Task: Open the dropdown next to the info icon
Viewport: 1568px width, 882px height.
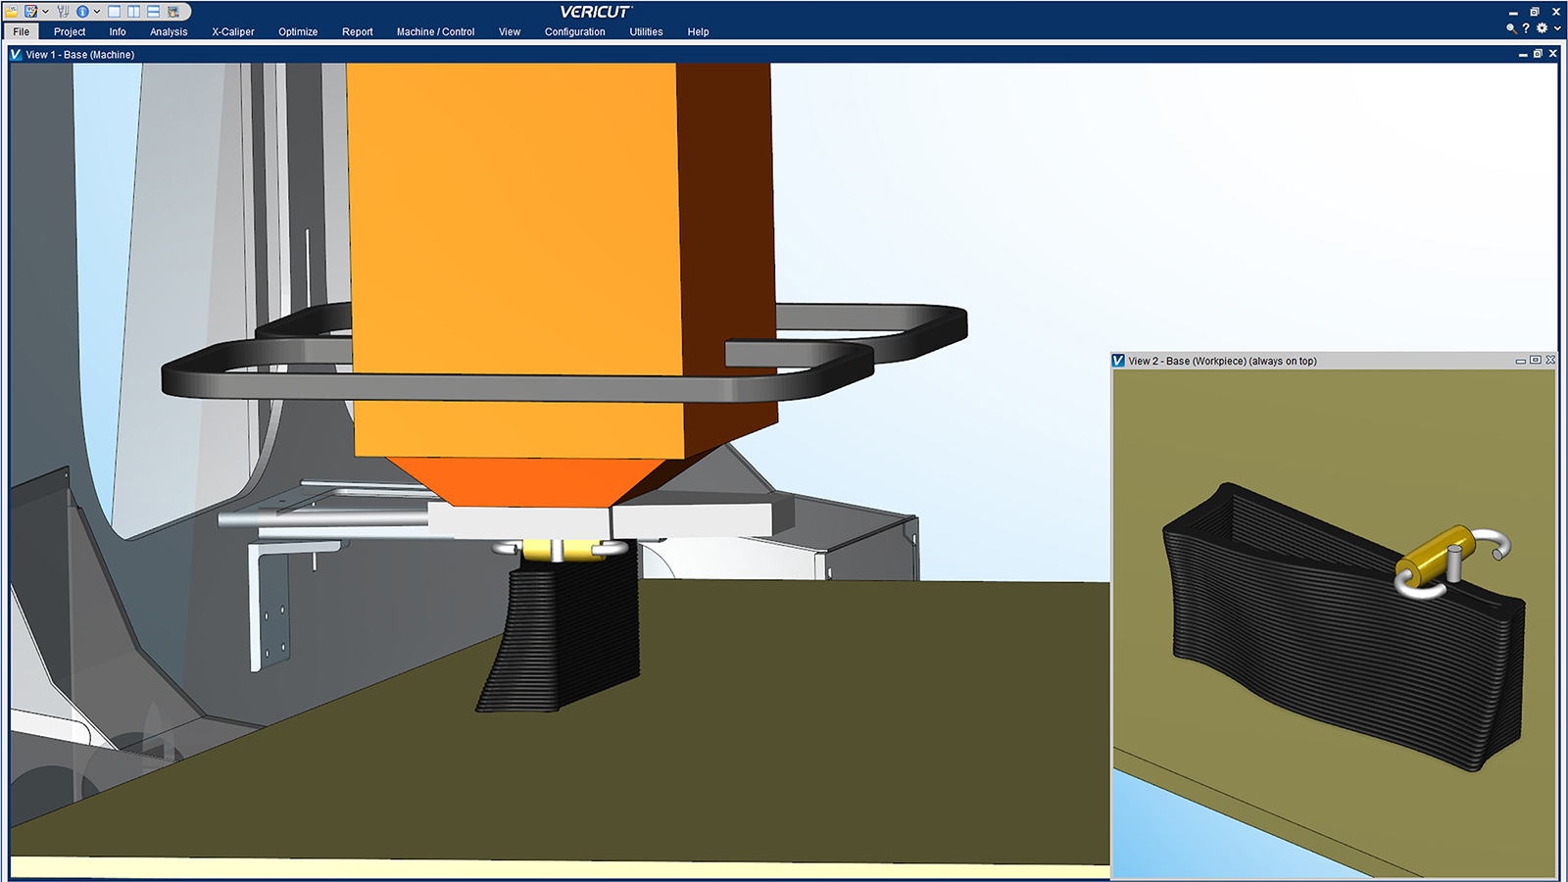Action: (x=96, y=12)
